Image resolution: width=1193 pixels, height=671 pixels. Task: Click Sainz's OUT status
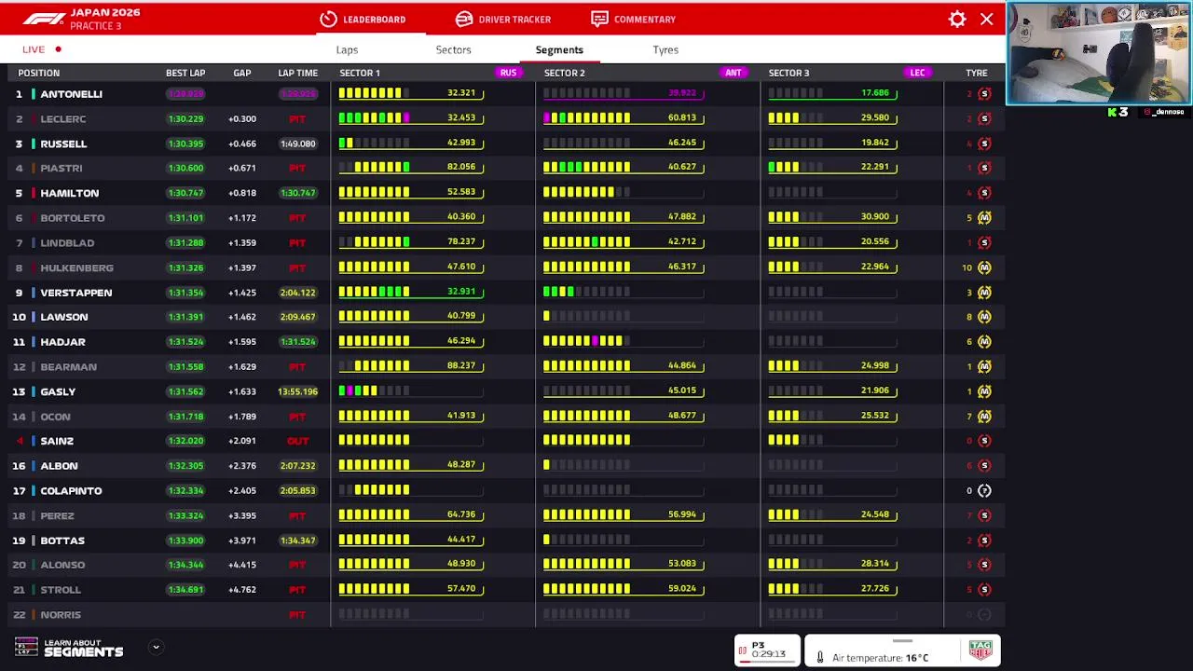coord(297,441)
